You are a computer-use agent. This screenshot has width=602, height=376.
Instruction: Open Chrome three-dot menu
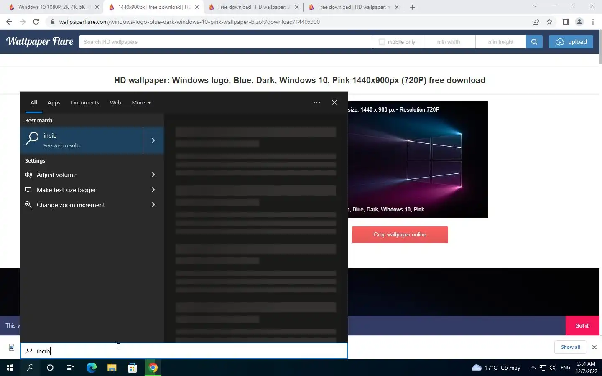pos(593,22)
